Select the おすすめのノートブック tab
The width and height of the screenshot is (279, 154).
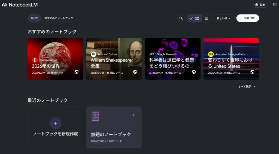pyautogui.click(x=59, y=18)
